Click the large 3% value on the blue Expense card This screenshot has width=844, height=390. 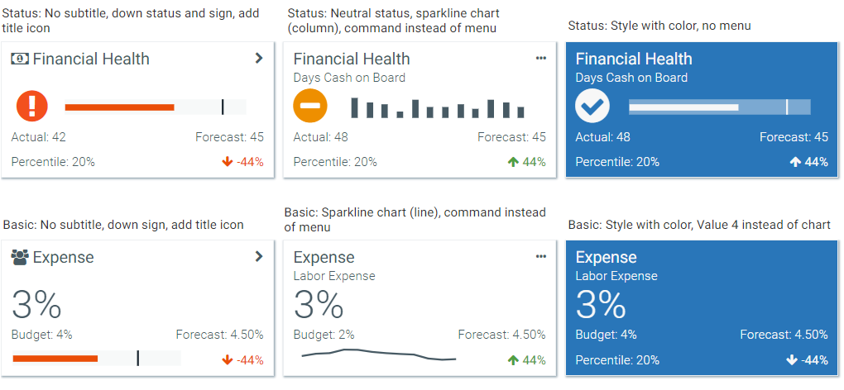click(602, 305)
